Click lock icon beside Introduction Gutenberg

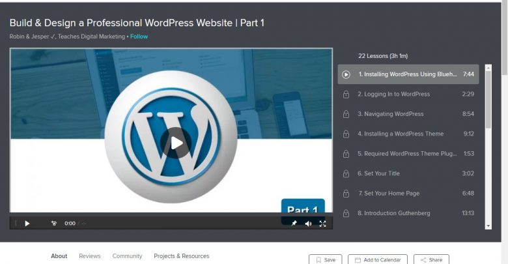click(x=346, y=213)
